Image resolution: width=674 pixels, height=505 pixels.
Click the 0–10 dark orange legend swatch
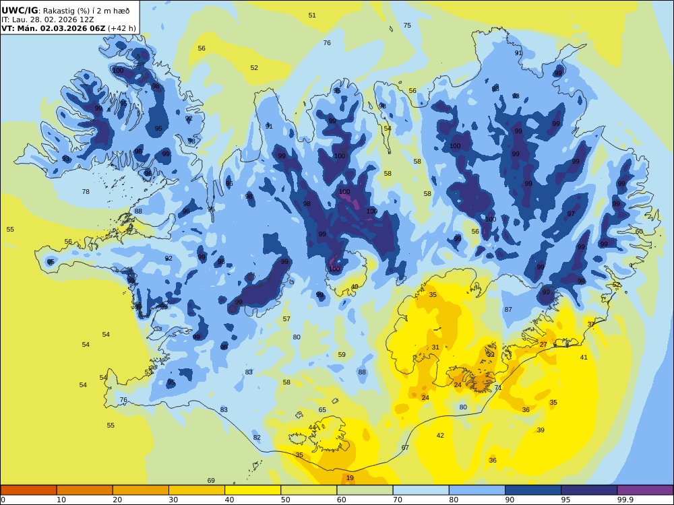coord(28,490)
